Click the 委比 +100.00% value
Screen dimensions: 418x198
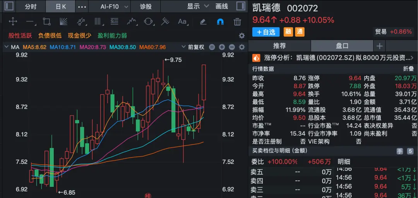283,162
